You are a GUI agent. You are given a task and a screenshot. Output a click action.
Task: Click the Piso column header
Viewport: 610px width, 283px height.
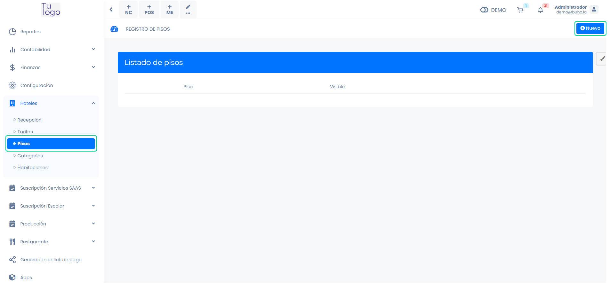point(188,87)
